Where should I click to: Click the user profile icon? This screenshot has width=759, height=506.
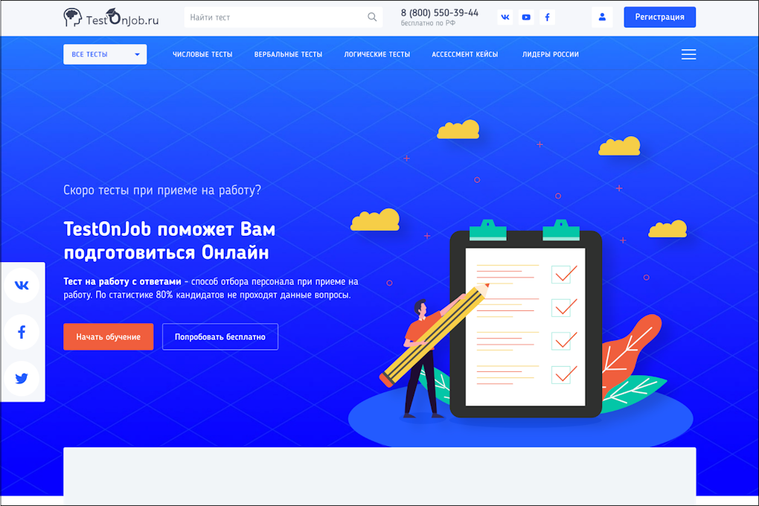602,17
